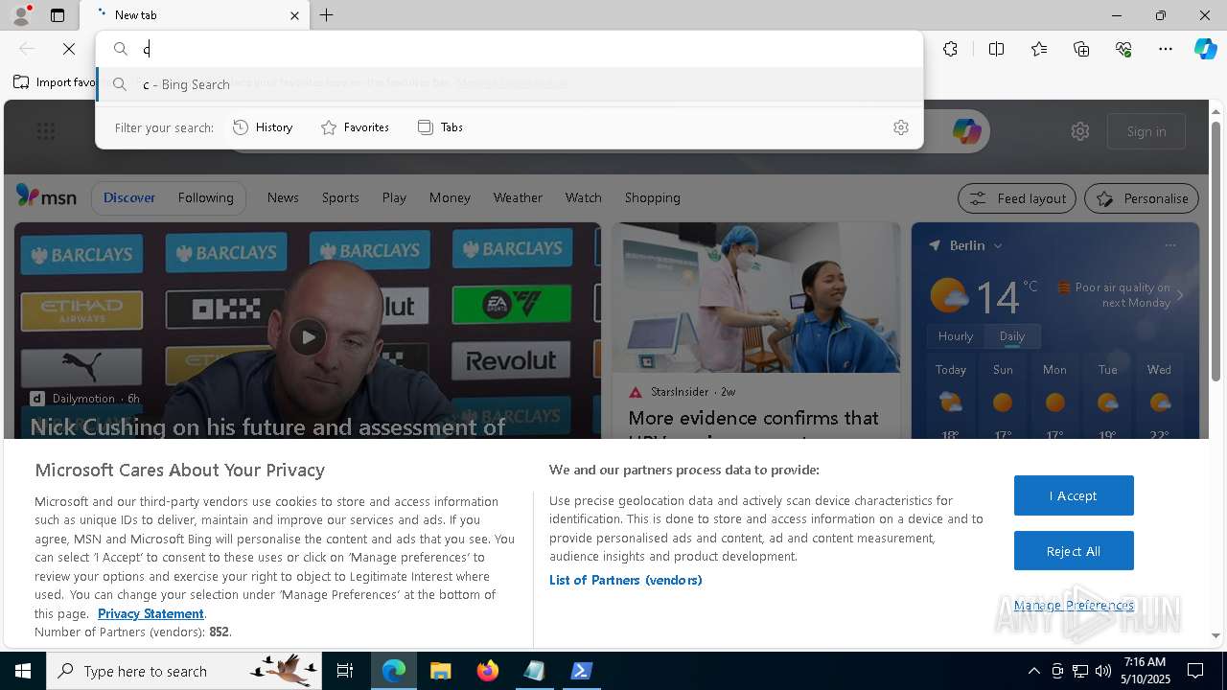The height and width of the screenshot is (690, 1227).
Task: Open the volume control tray icon
Action: point(1102,671)
